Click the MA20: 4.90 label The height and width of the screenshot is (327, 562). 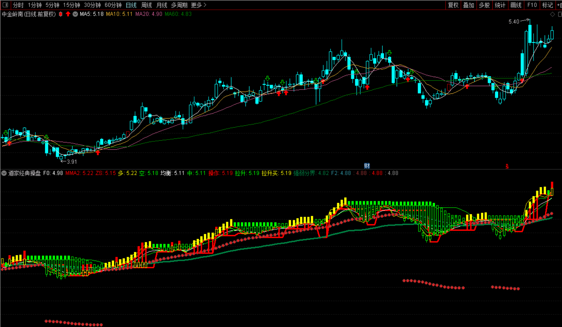(149, 14)
